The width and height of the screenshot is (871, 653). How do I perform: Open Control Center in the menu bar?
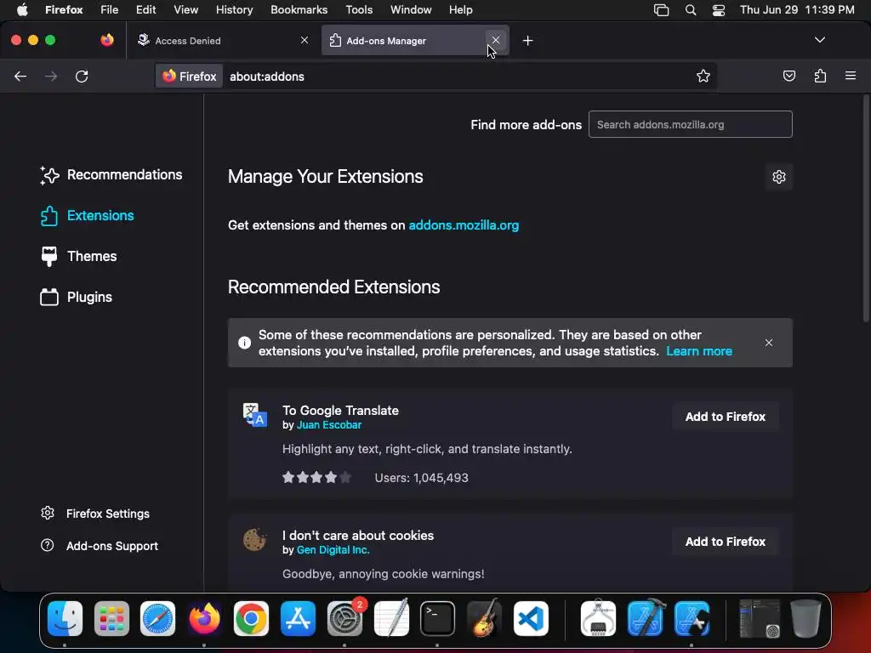click(718, 9)
